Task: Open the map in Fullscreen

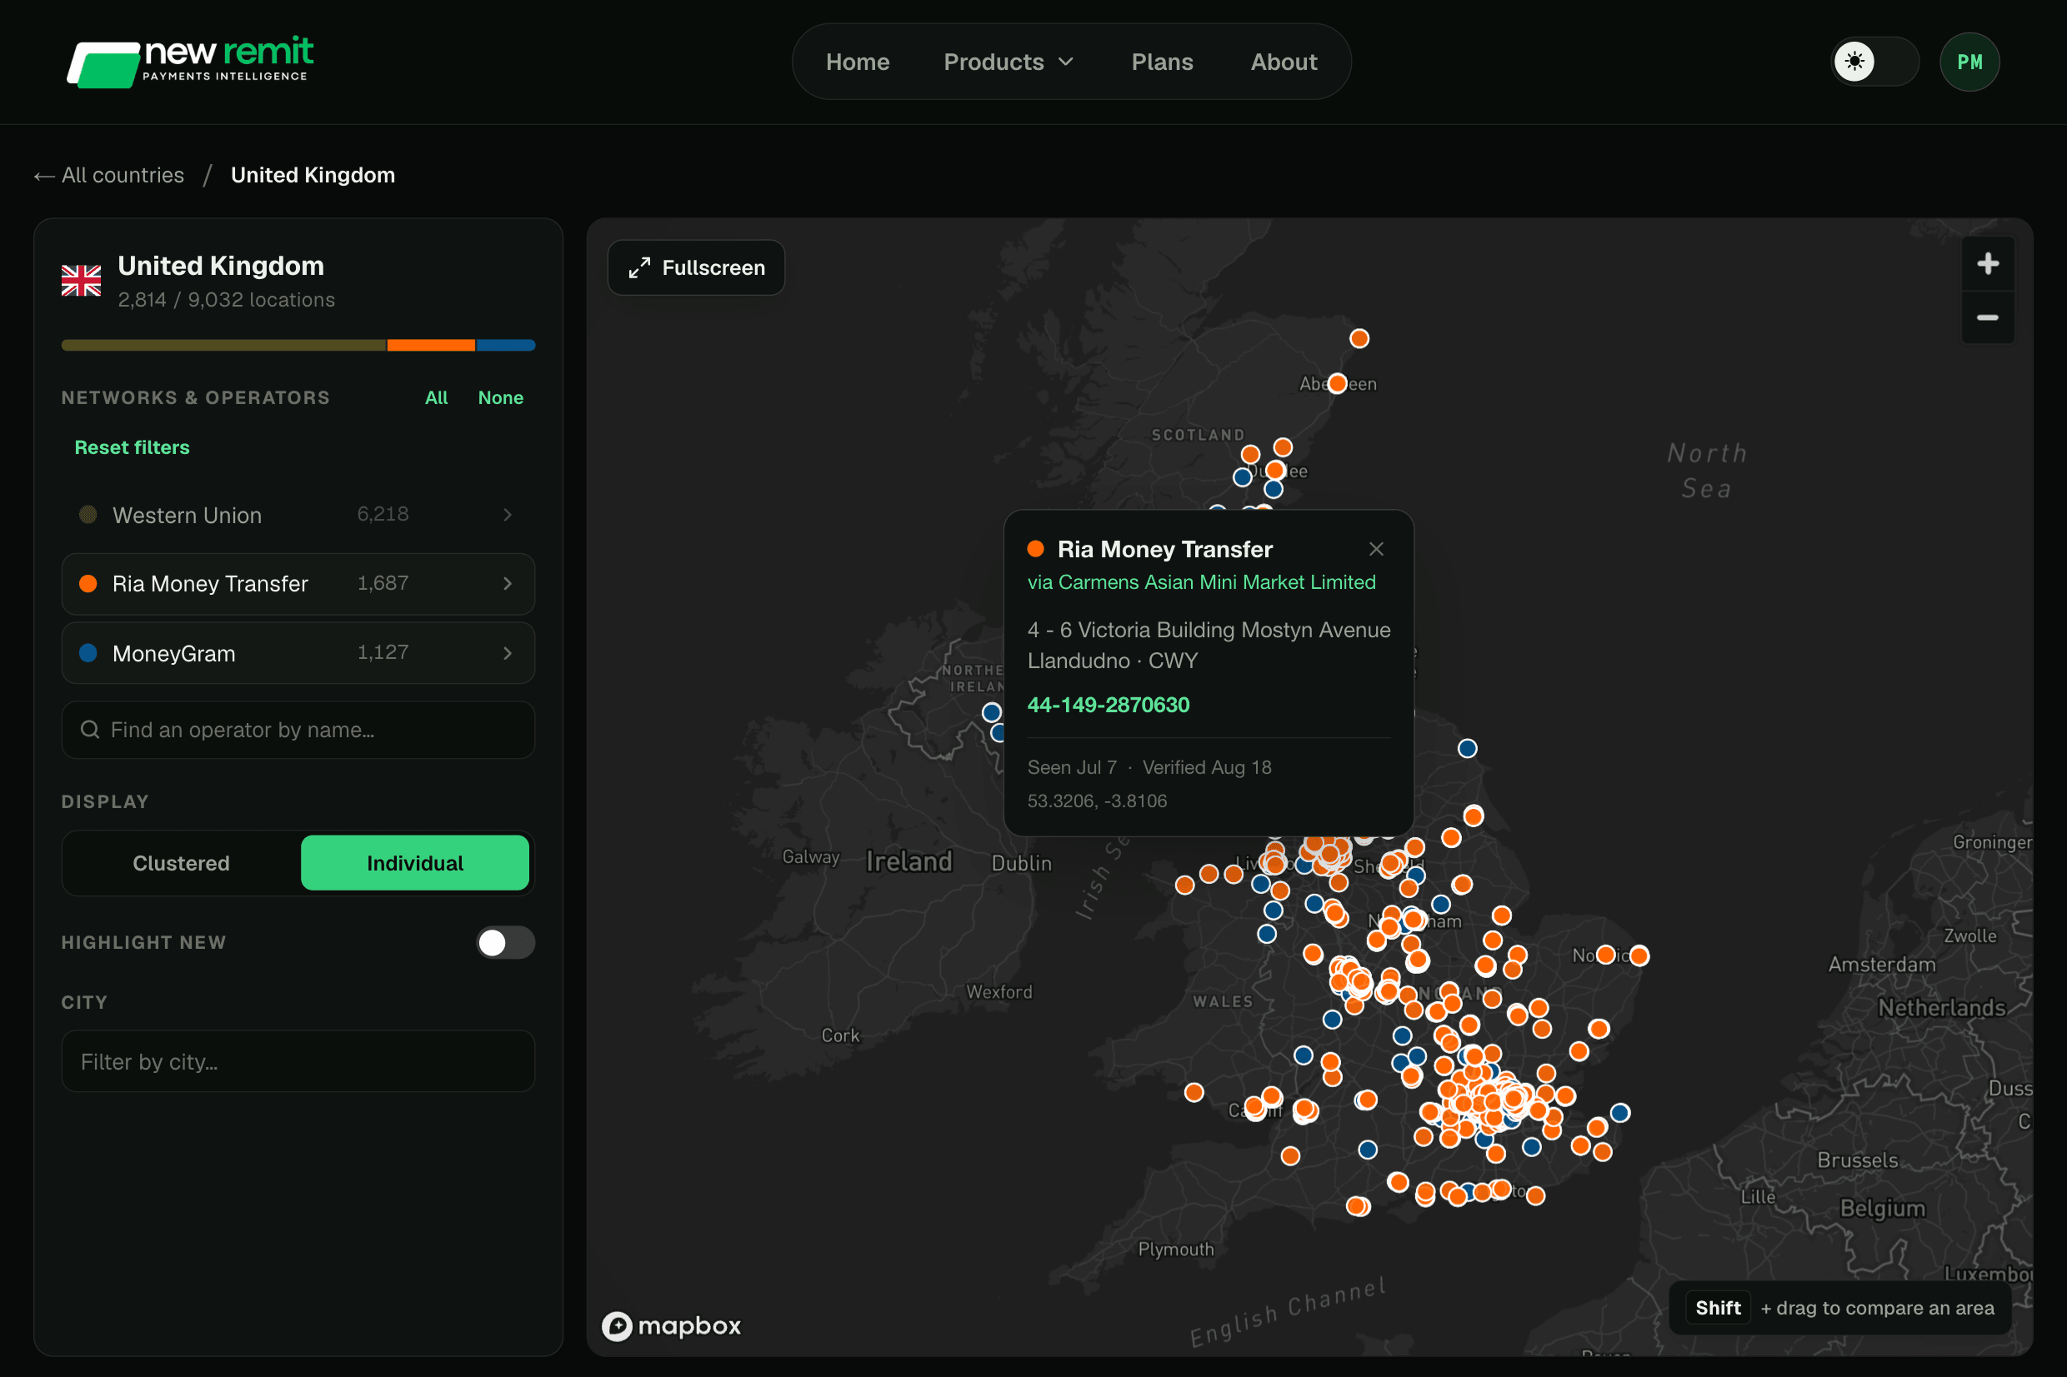Action: [696, 268]
